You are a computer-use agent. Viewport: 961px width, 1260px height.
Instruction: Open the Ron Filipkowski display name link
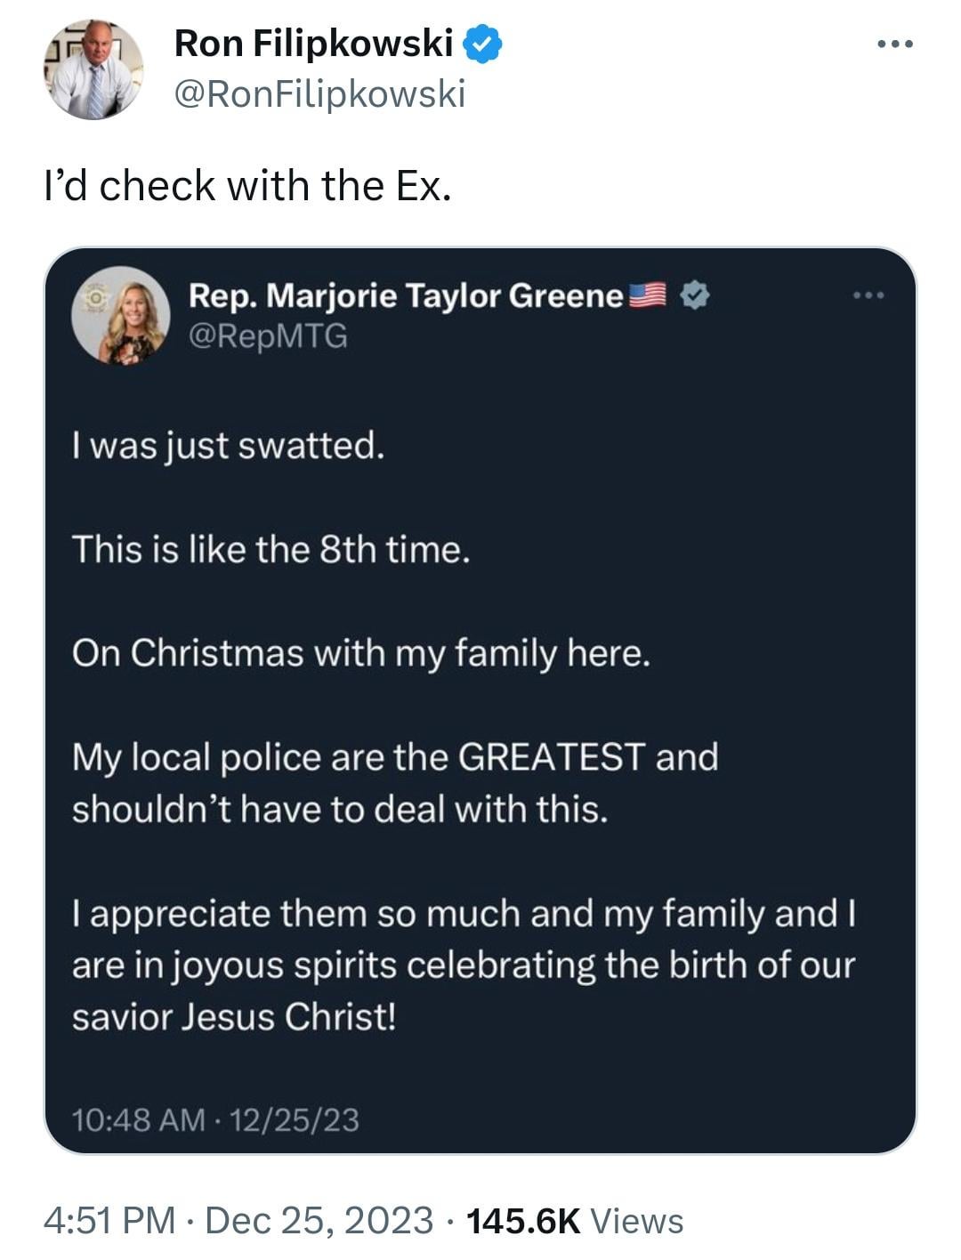click(x=314, y=43)
